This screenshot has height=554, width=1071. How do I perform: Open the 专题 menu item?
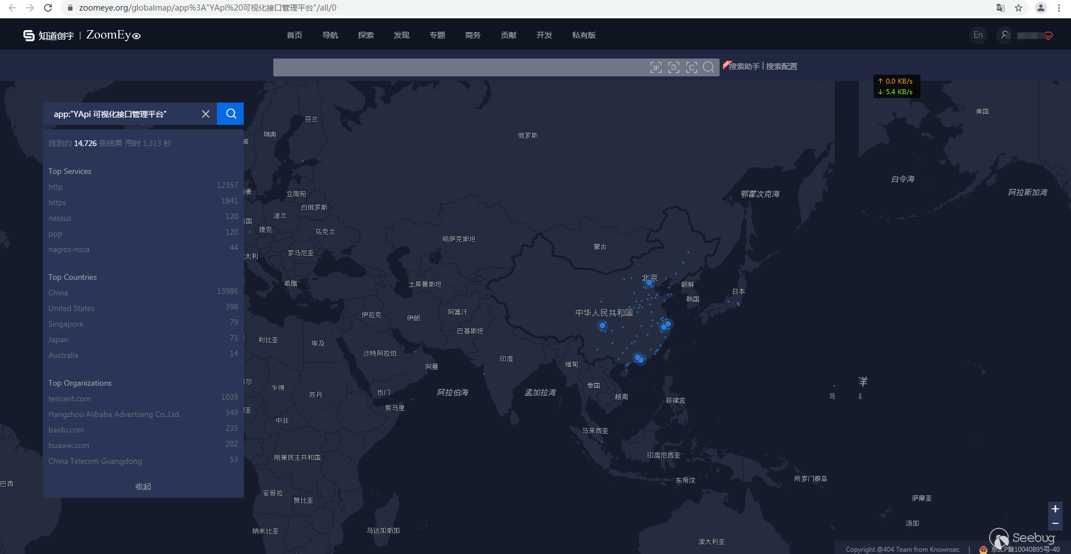437,35
